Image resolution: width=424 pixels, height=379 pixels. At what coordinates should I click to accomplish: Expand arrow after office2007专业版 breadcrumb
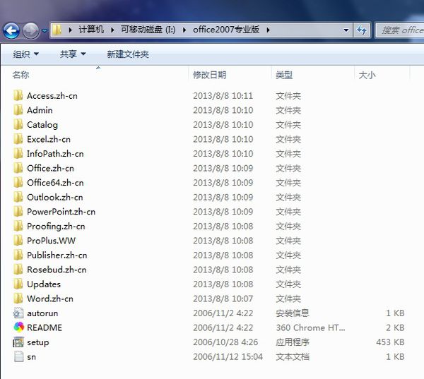coord(269,30)
